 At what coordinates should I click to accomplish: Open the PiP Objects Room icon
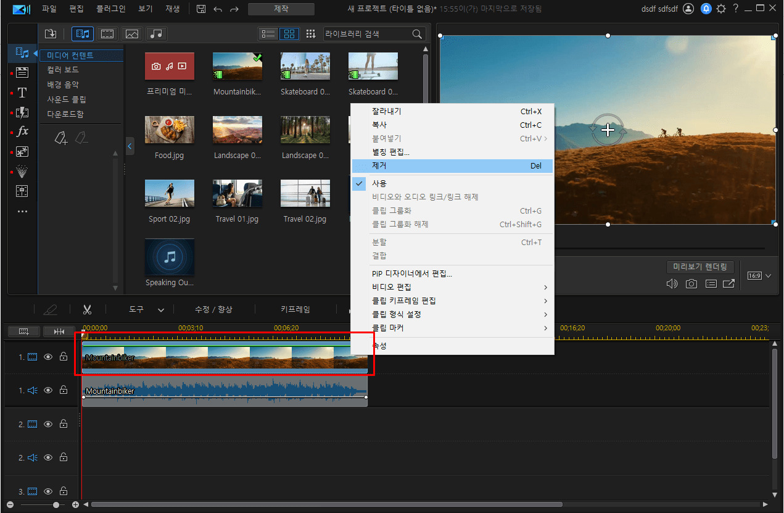click(22, 151)
